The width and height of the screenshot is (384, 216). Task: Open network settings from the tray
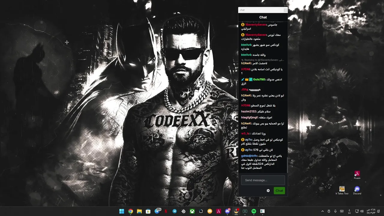pyautogui.click(x=357, y=211)
